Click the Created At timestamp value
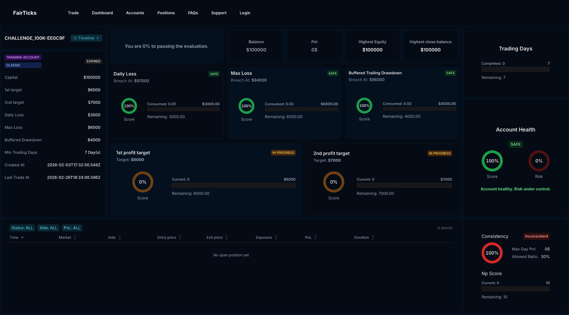 [74, 165]
